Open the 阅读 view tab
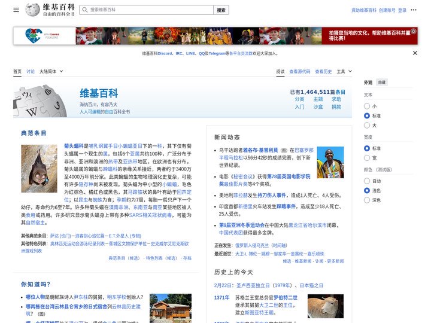Image resolution: width=431 pixels, height=323 pixels. 280,71
